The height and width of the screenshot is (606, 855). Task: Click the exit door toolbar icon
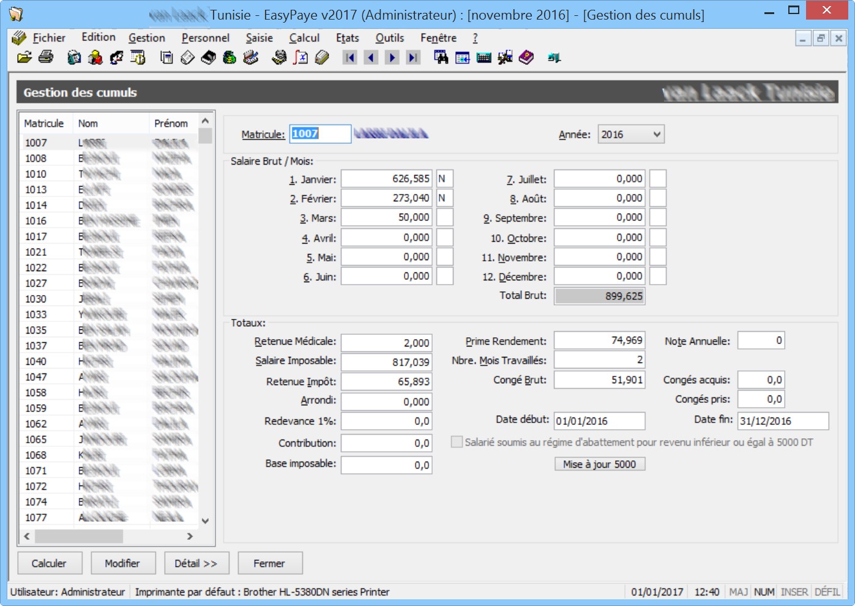(554, 58)
